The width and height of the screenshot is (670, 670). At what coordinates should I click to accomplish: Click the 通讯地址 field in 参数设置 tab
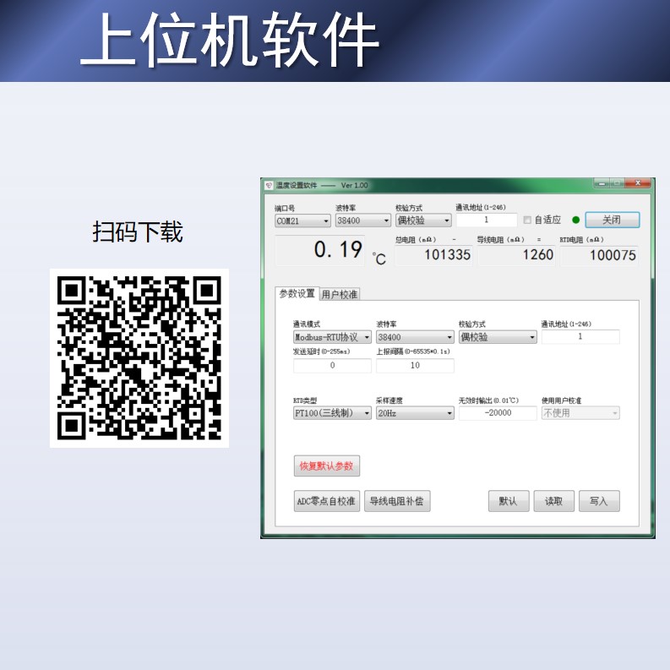coord(580,337)
